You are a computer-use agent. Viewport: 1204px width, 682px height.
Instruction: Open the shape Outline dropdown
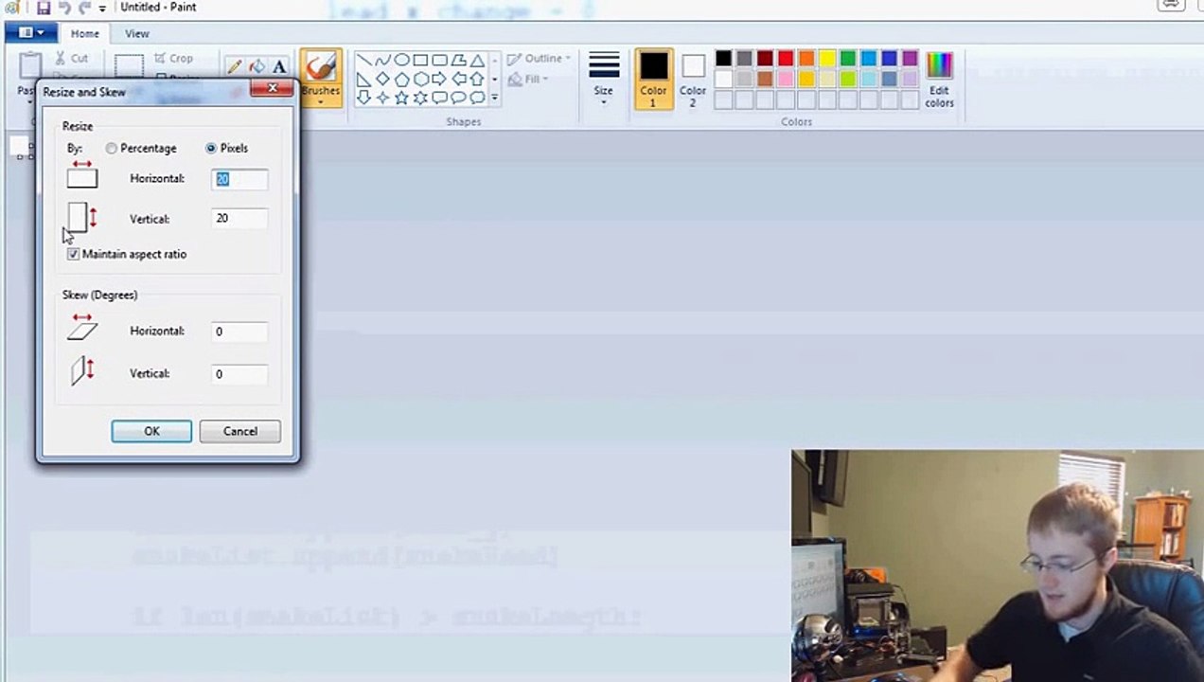(539, 59)
